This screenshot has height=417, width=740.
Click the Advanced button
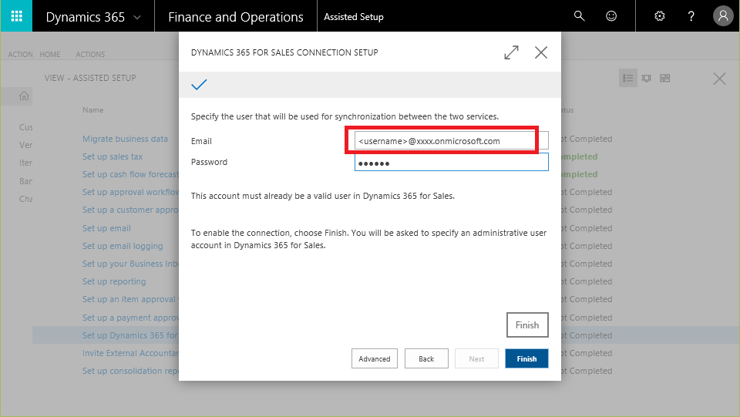pyautogui.click(x=375, y=358)
